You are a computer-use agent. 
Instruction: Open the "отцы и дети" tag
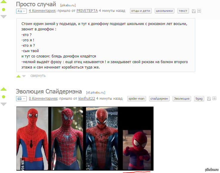[141, 11]
